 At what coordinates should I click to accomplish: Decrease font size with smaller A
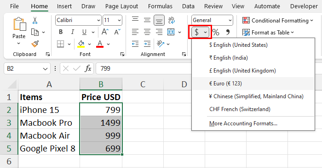117,32
